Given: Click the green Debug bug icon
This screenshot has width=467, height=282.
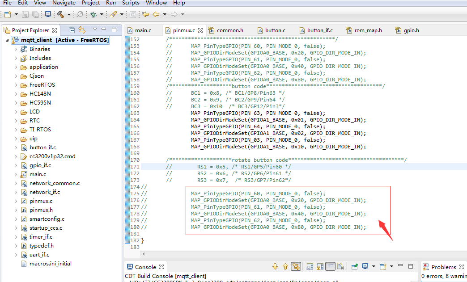Looking at the screenshot, I should [x=93, y=14].
